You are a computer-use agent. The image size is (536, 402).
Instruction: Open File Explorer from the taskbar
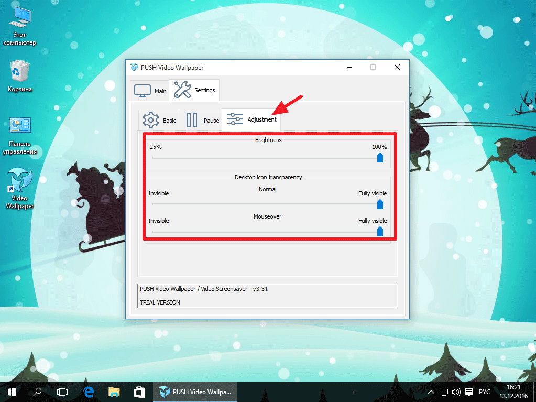pos(114,392)
